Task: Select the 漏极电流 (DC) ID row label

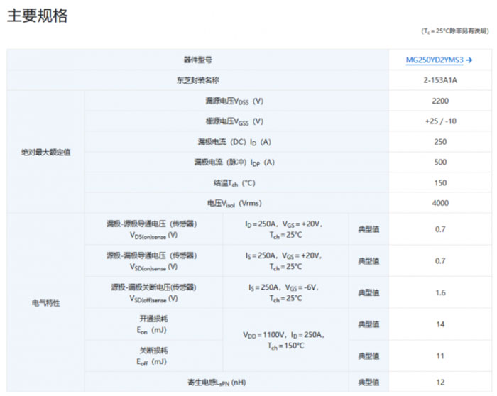Action: coord(234,142)
